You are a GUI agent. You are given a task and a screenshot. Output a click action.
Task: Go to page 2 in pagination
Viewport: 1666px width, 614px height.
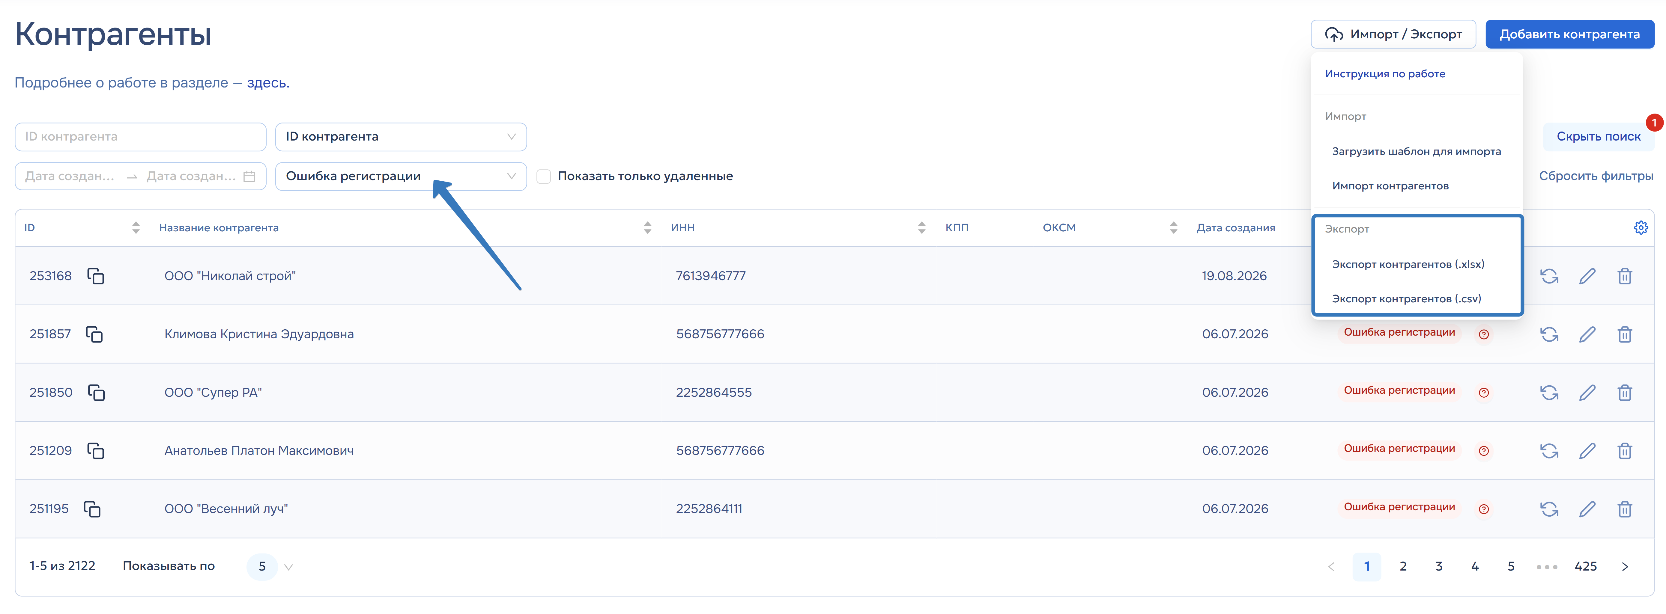click(x=1403, y=567)
